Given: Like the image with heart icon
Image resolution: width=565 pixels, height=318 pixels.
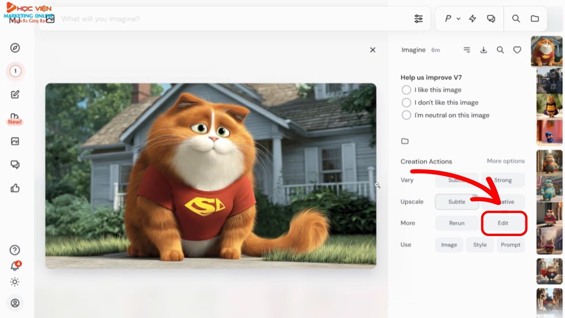Looking at the screenshot, I should 517,50.
